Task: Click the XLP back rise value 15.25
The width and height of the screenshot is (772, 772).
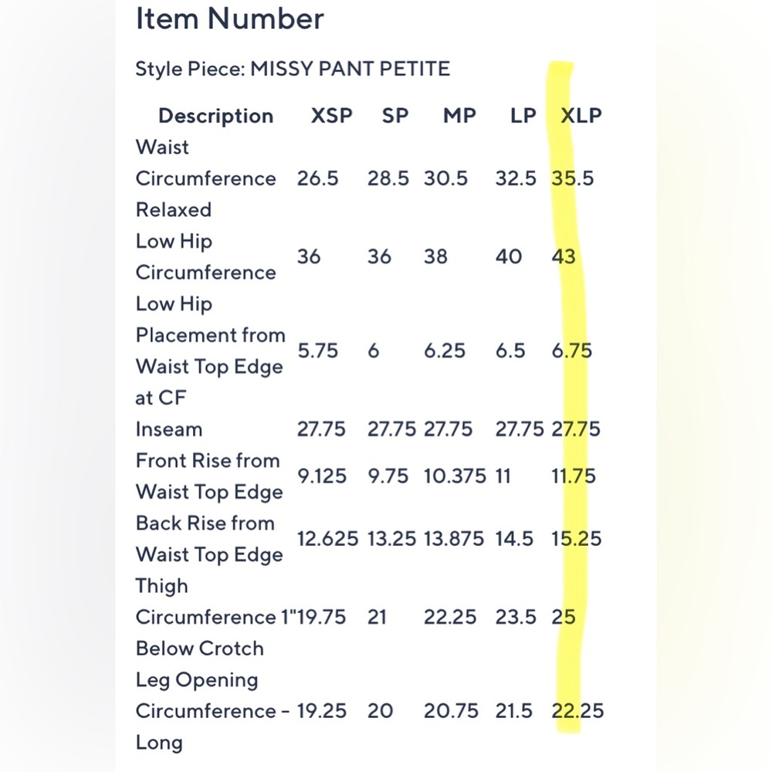Action: click(x=576, y=539)
